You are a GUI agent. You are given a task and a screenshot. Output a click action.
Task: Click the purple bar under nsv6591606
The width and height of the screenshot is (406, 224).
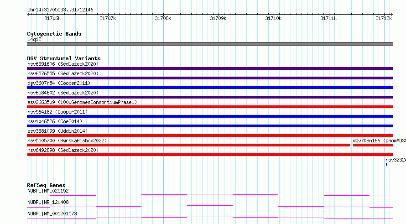pyautogui.click(x=210, y=68)
